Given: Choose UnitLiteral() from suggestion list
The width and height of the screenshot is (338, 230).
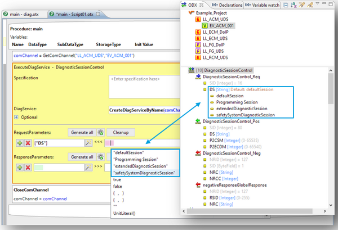Looking at the screenshot, I should tap(124, 213).
